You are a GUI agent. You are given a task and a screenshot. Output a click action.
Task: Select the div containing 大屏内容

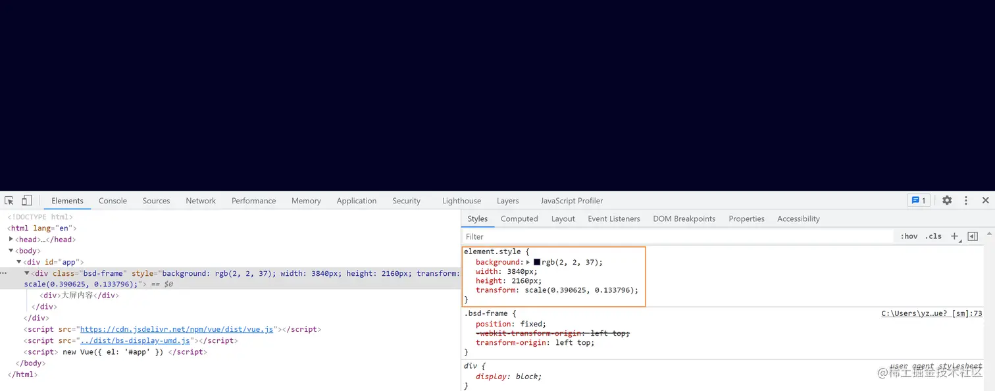coord(80,296)
